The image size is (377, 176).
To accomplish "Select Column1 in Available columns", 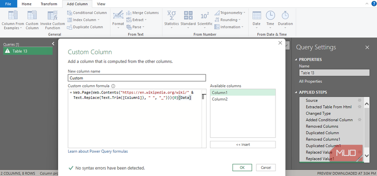I will point(243,93).
